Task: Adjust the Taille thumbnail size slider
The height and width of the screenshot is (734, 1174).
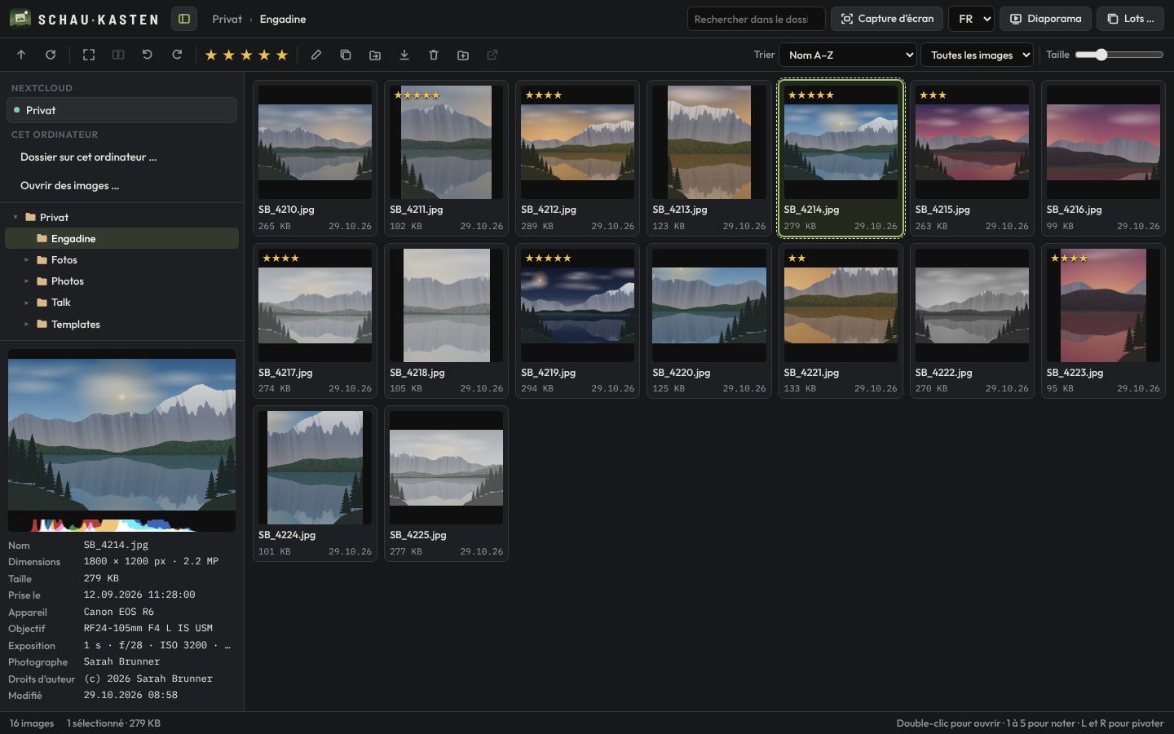Action: pos(1119,55)
